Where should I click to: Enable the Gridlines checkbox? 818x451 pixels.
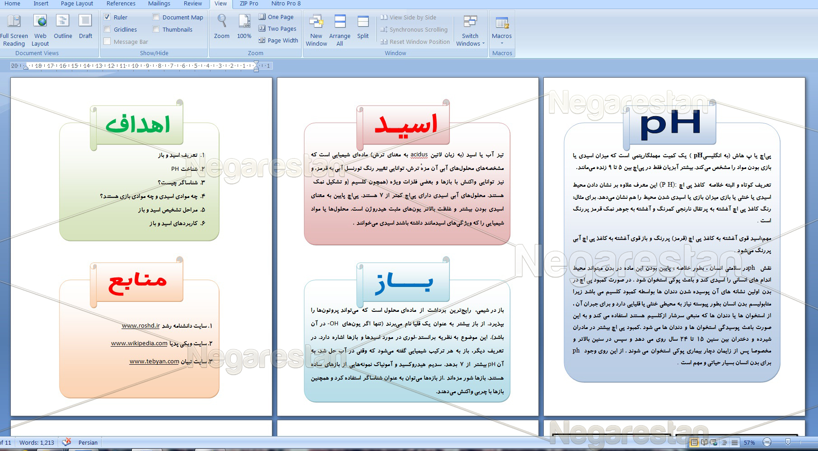pyautogui.click(x=108, y=29)
